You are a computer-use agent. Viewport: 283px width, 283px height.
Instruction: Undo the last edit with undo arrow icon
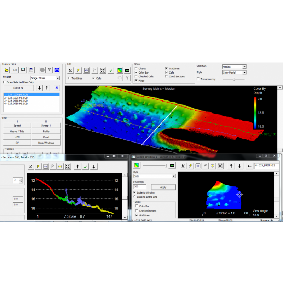(x=86, y=70)
